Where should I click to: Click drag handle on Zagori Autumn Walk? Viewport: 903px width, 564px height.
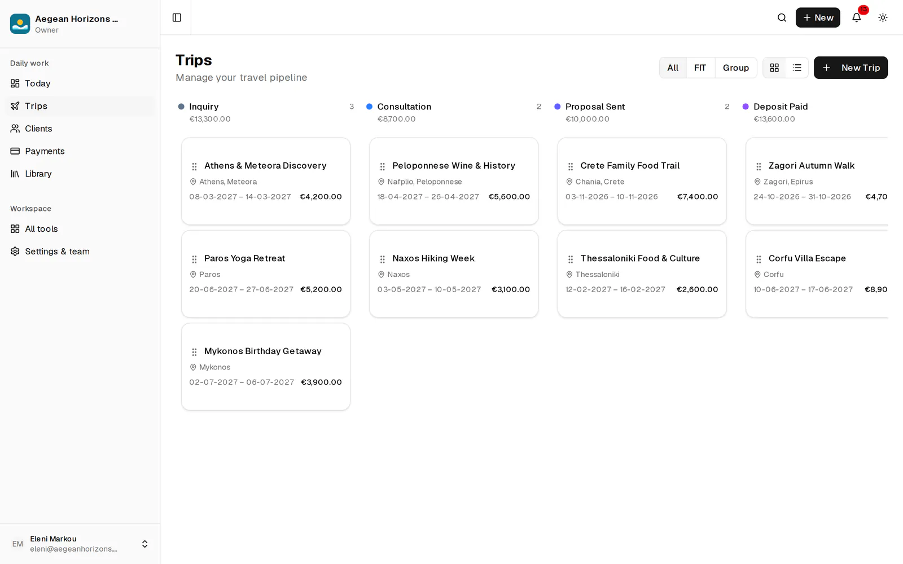tap(759, 166)
